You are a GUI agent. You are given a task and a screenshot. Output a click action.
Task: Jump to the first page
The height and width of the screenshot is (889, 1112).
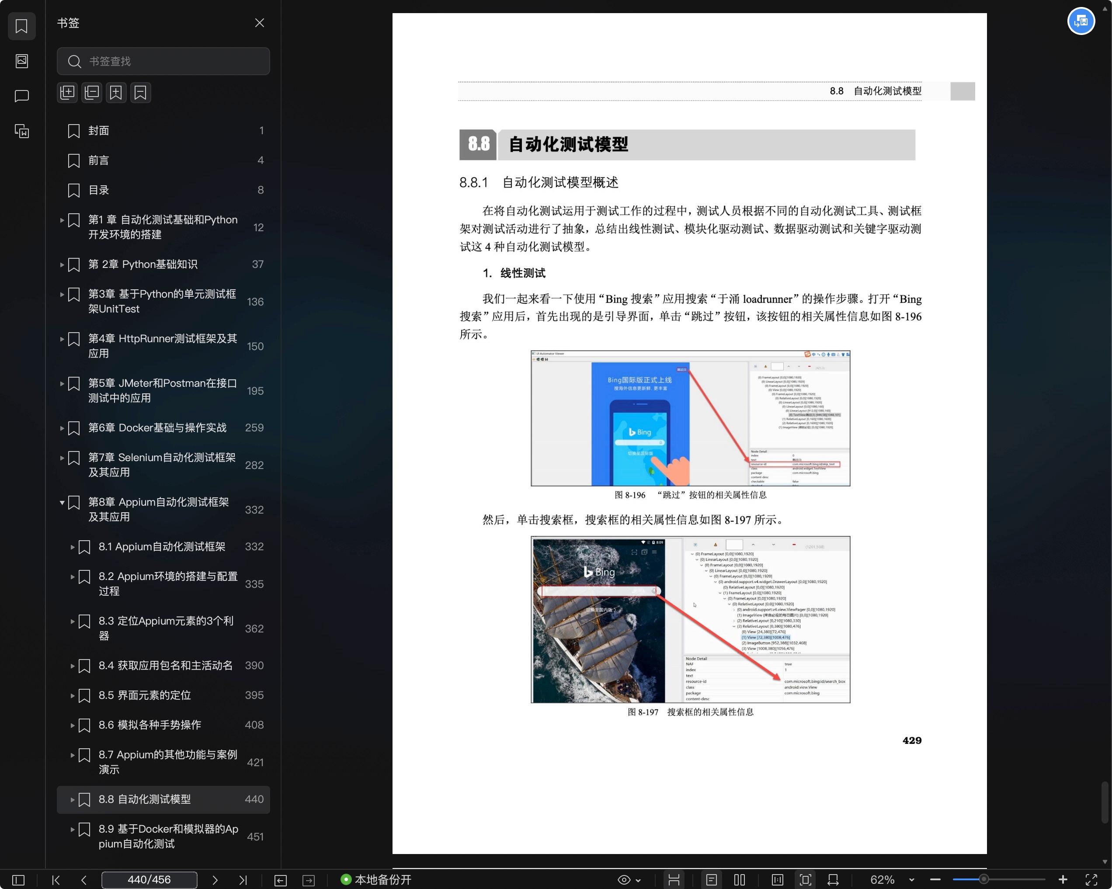click(x=56, y=880)
